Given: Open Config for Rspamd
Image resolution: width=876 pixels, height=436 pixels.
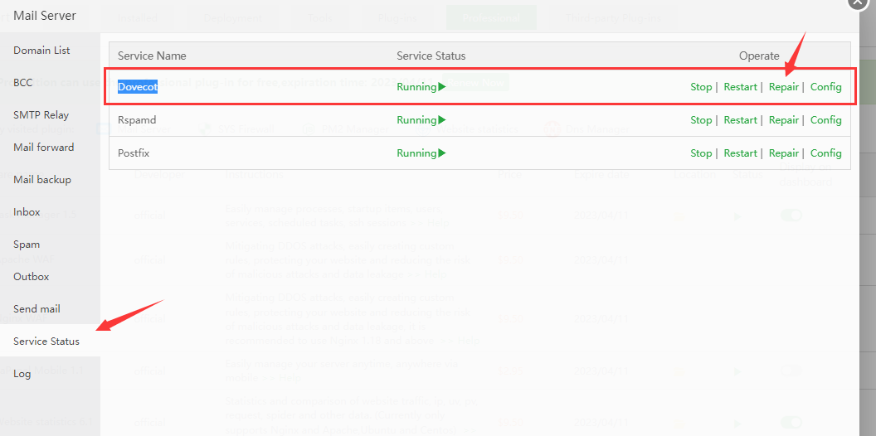Looking at the screenshot, I should (825, 120).
